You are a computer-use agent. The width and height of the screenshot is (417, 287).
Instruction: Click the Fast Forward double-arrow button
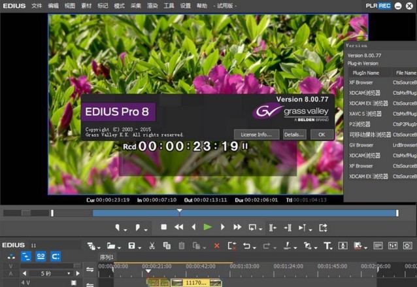(x=237, y=227)
